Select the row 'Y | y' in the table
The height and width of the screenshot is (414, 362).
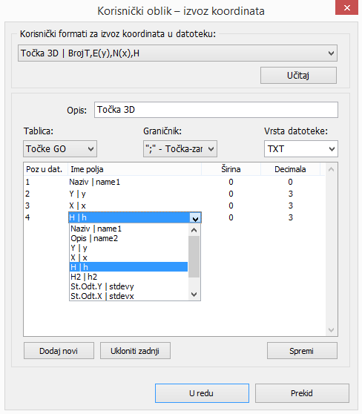[x=174, y=194]
